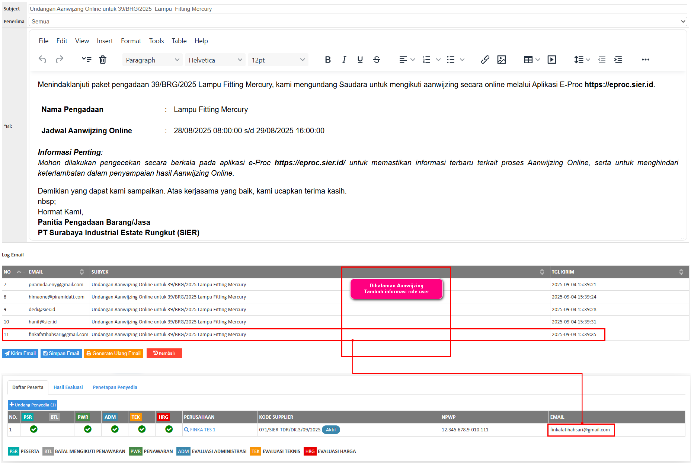
Task: Open the Format menu
Action: click(x=131, y=41)
